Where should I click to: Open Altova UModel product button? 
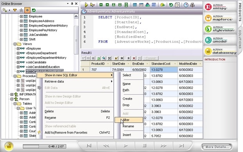pyautogui.click(x=220, y=40)
